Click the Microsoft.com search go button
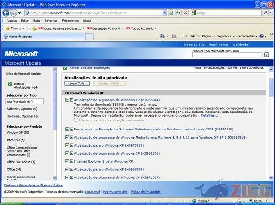 [266, 55]
